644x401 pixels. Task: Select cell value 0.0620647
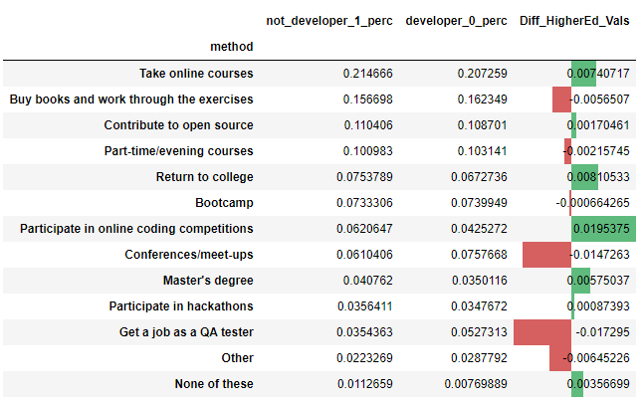[364, 228]
